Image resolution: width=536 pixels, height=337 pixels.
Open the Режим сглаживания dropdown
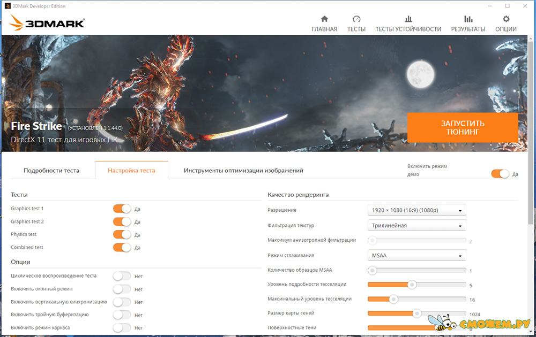[416, 256]
